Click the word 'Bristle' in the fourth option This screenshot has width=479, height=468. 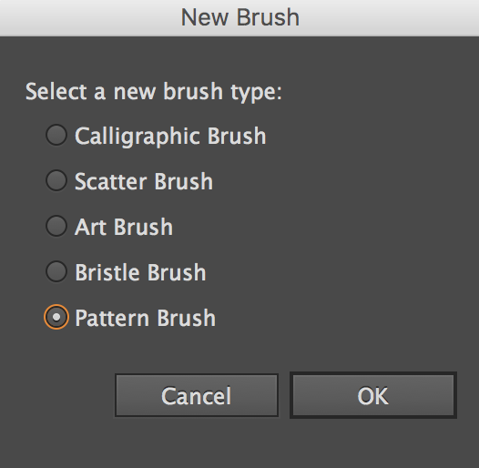[x=107, y=272]
